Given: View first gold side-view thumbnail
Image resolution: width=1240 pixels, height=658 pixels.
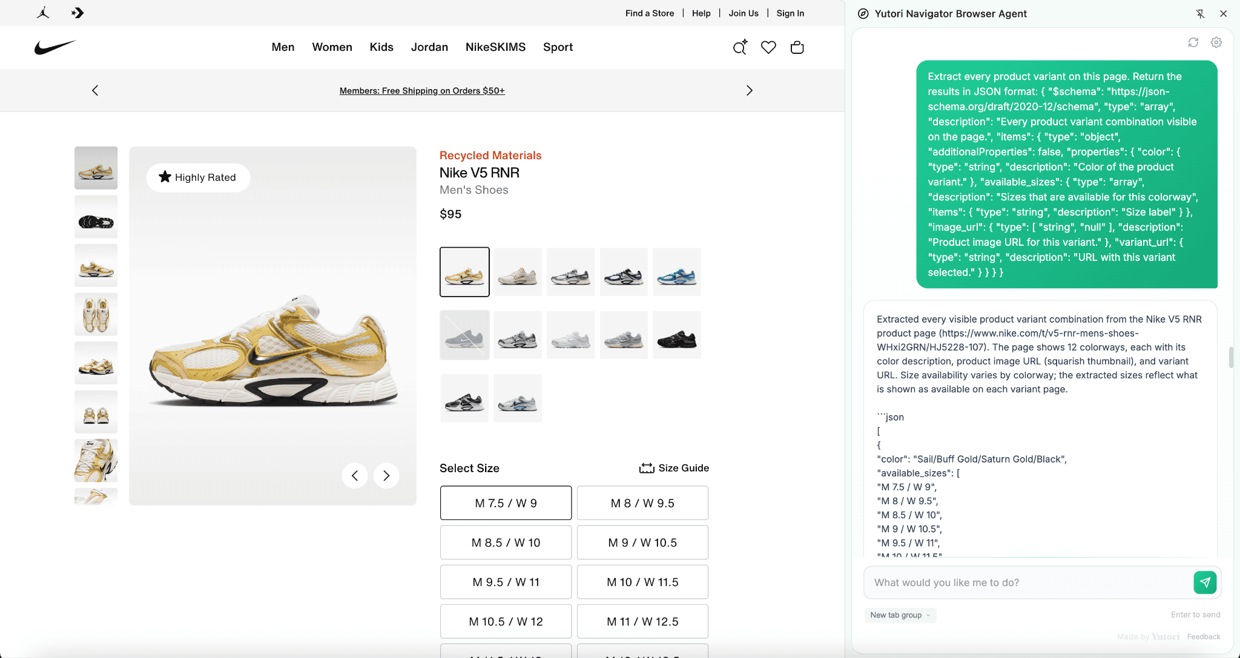Looking at the screenshot, I should [96, 168].
